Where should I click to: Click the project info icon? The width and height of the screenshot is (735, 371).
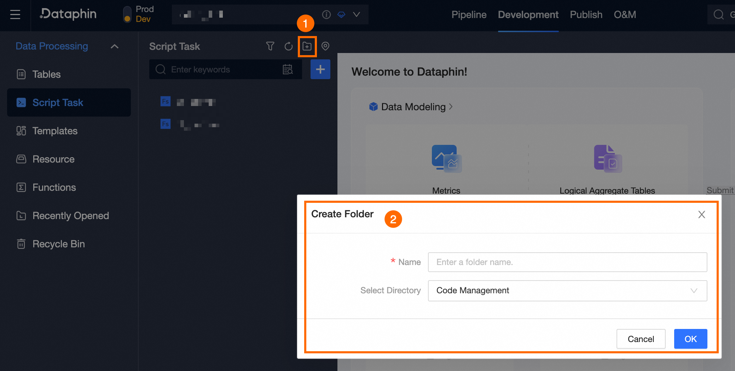(x=326, y=14)
